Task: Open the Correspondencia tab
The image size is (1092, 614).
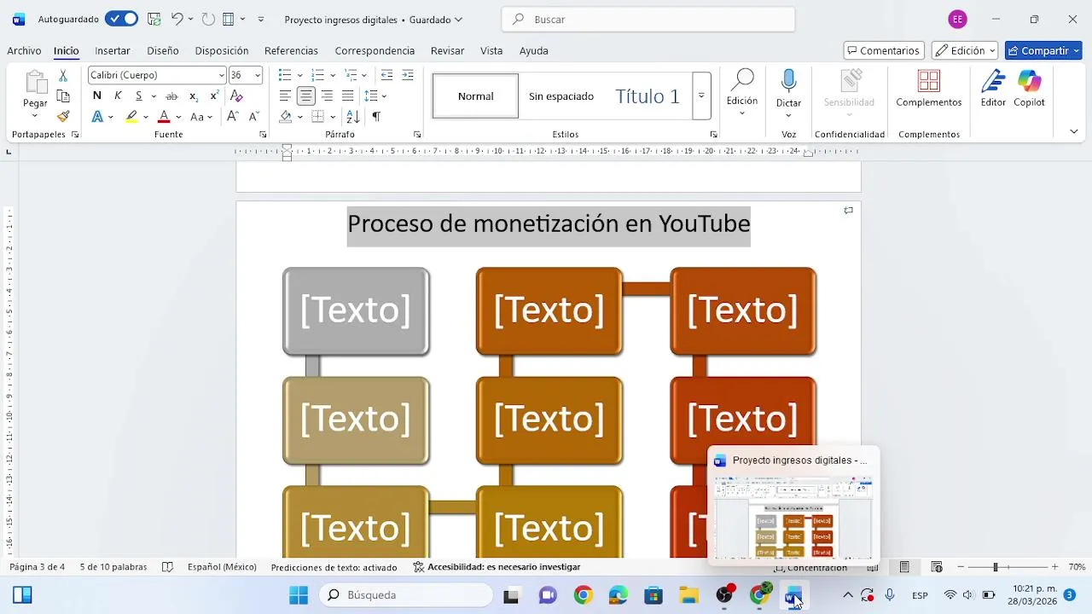Action: [375, 50]
